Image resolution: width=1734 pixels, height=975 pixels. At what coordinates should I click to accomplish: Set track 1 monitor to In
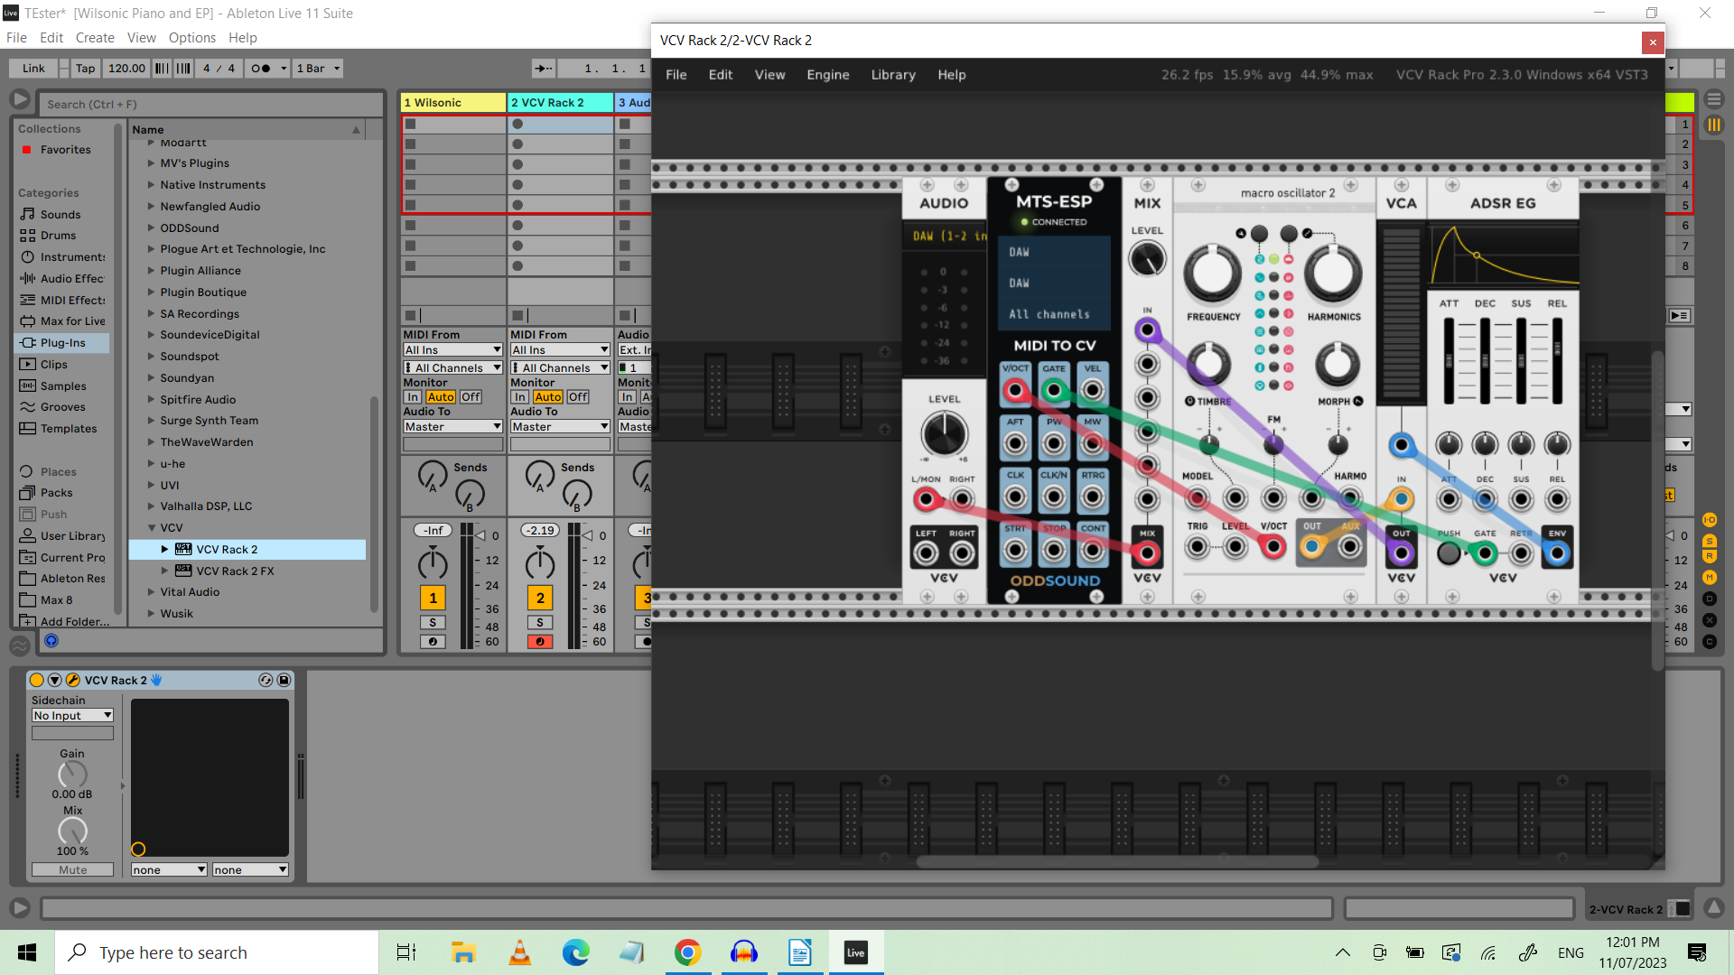point(413,397)
